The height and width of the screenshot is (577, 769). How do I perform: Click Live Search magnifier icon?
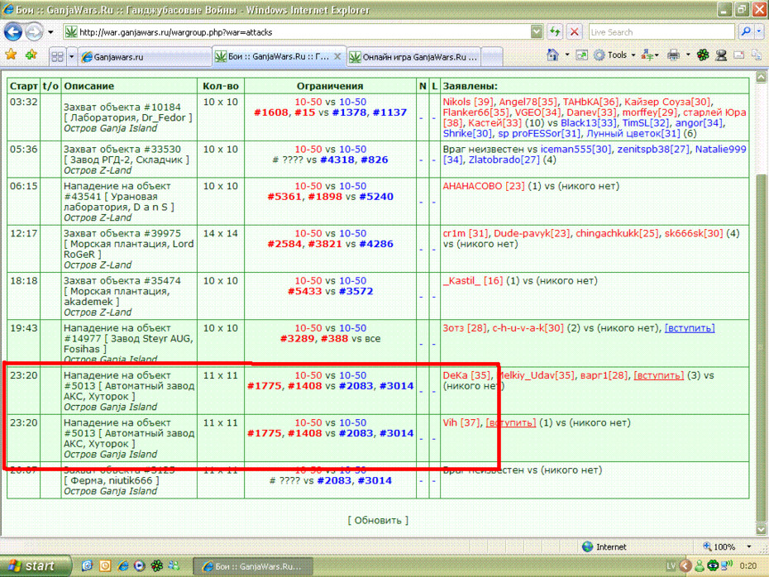[746, 32]
